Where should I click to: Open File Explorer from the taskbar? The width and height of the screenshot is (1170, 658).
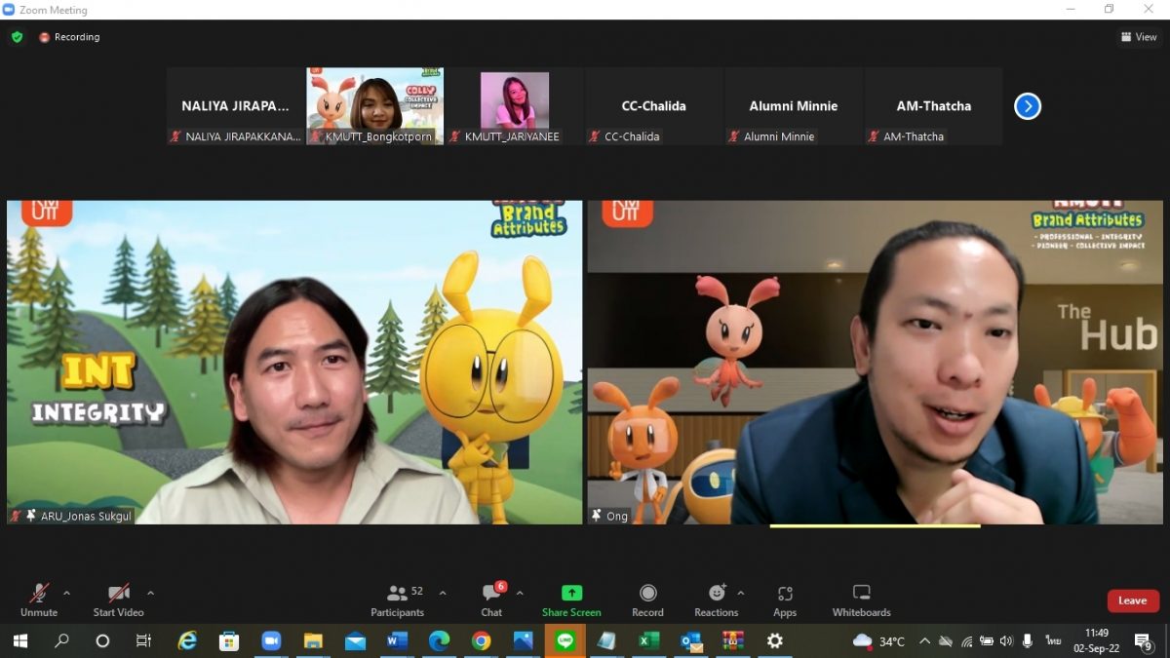click(313, 640)
